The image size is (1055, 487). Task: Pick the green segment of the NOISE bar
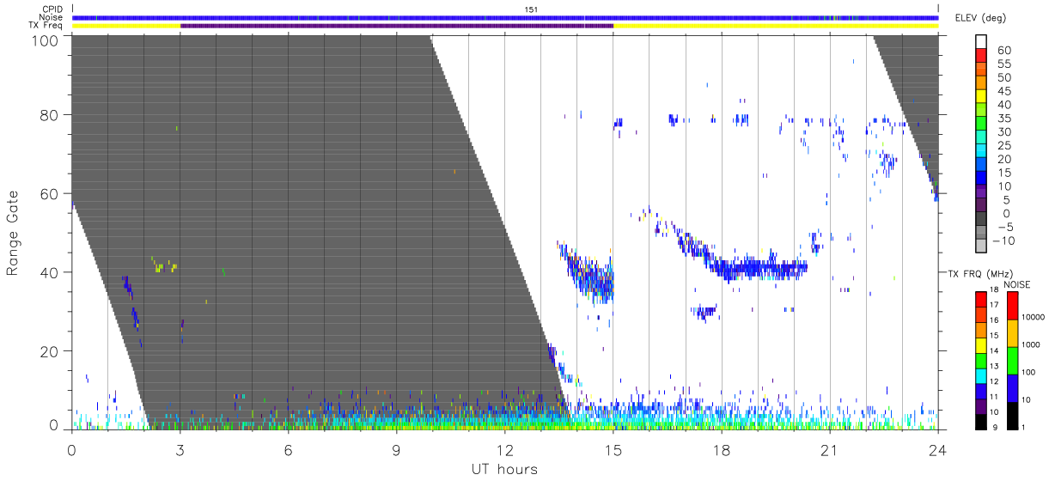point(1012,360)
